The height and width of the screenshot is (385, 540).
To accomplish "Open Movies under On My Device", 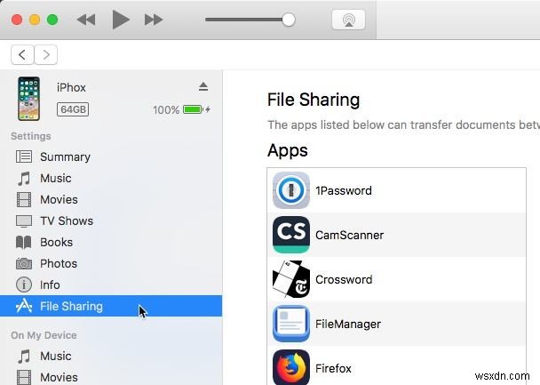I will coord(111,377).
